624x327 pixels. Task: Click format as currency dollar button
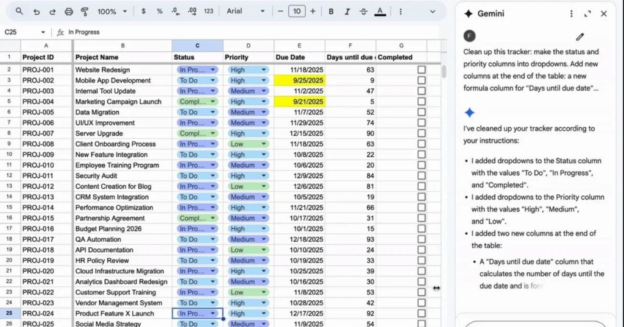click(x=143, y=12)
